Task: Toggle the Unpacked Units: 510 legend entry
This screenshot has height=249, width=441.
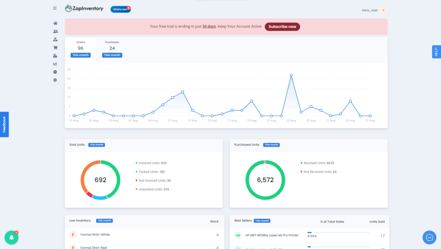Action: [152, 190]
